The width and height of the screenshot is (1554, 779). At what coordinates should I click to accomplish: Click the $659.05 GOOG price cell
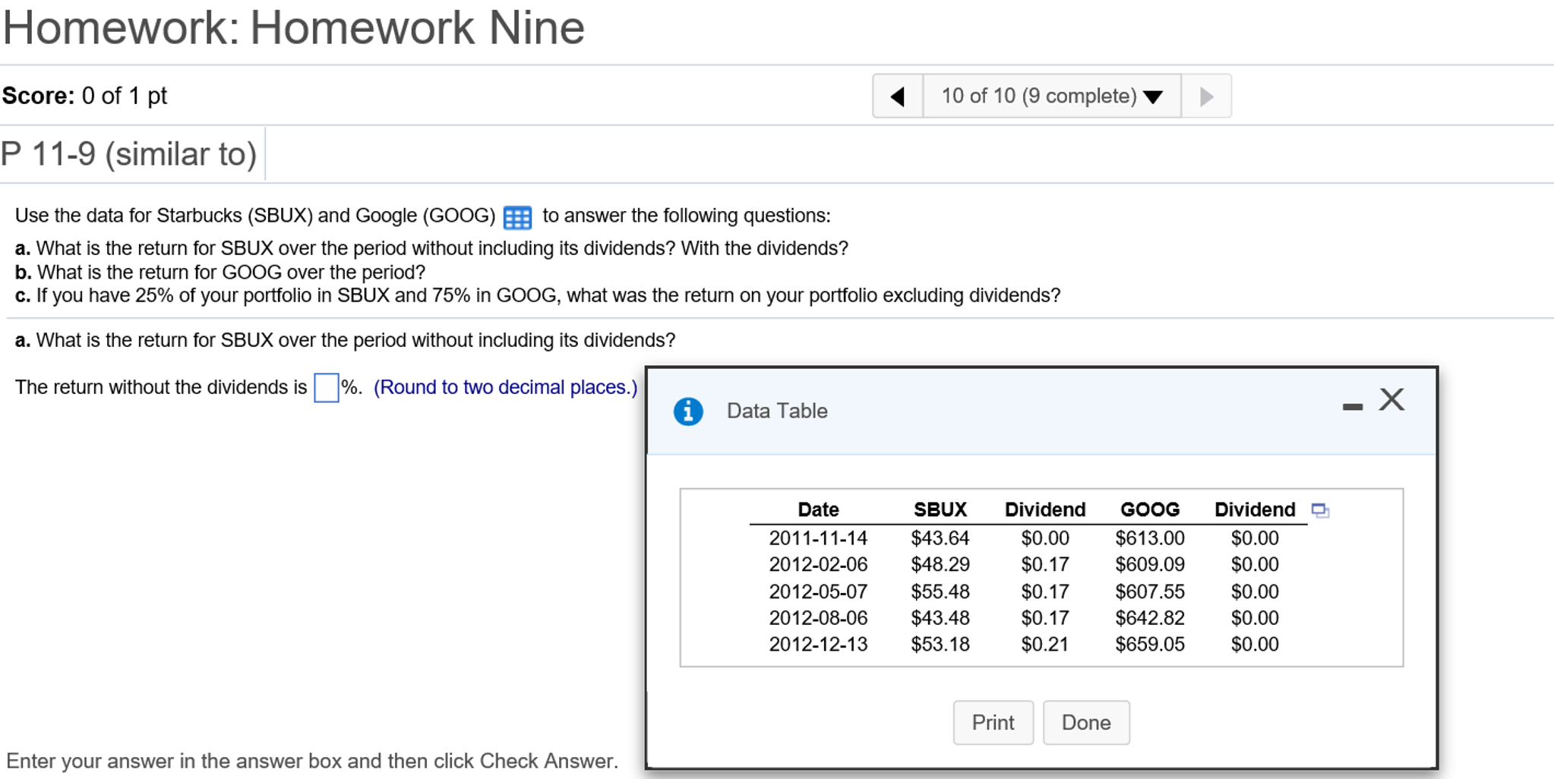(x=1149, y=645)
